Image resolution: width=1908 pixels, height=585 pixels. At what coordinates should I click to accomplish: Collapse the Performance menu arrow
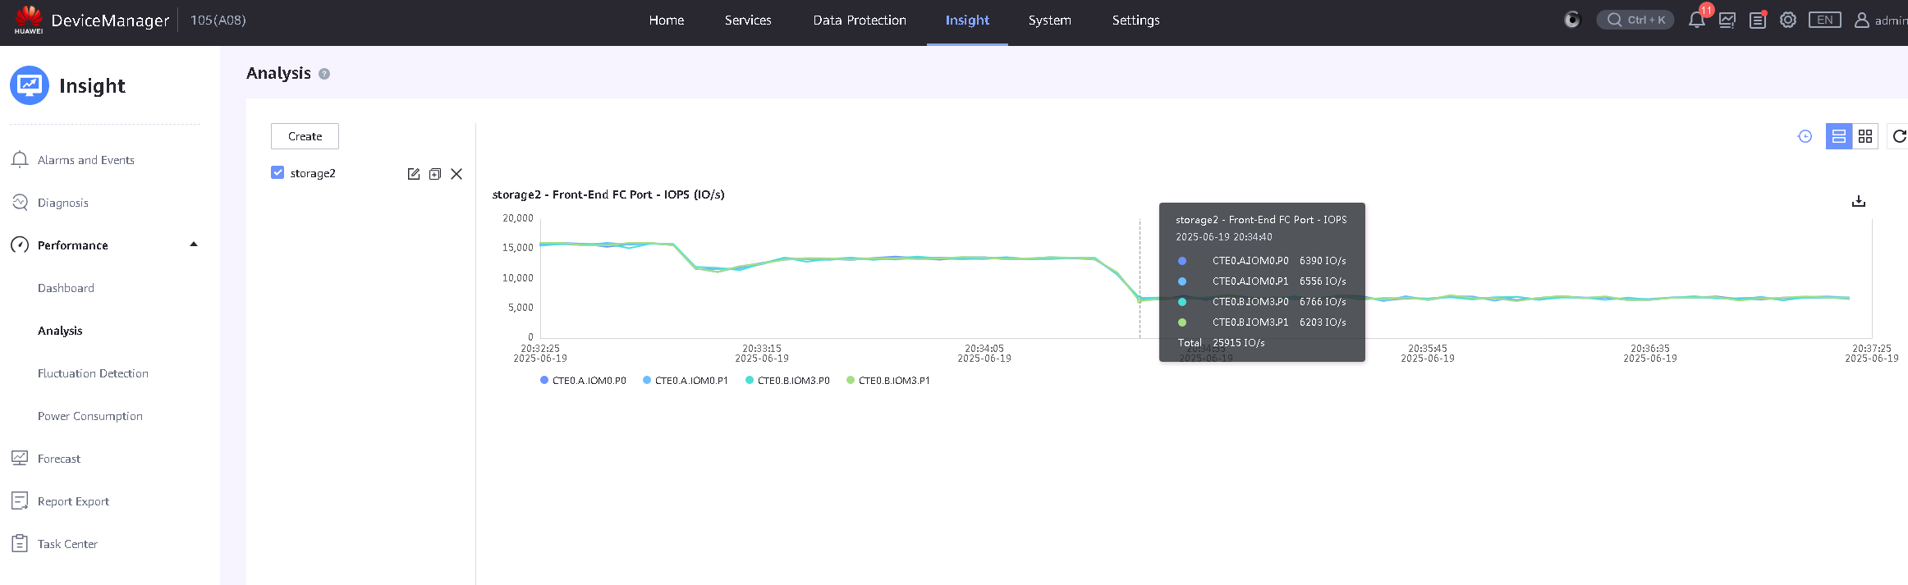194,245
